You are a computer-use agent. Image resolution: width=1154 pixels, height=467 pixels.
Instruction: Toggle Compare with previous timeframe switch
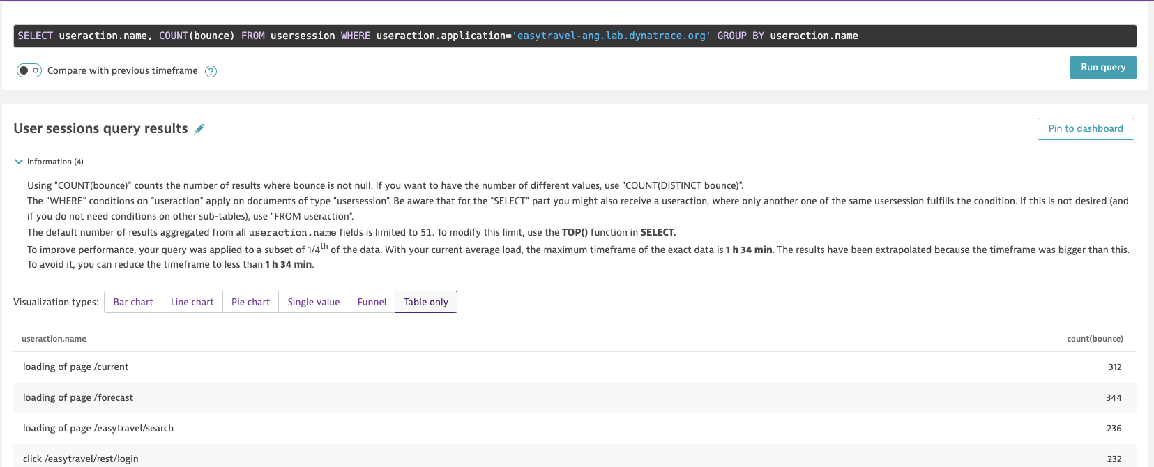(x=29, y=70)
